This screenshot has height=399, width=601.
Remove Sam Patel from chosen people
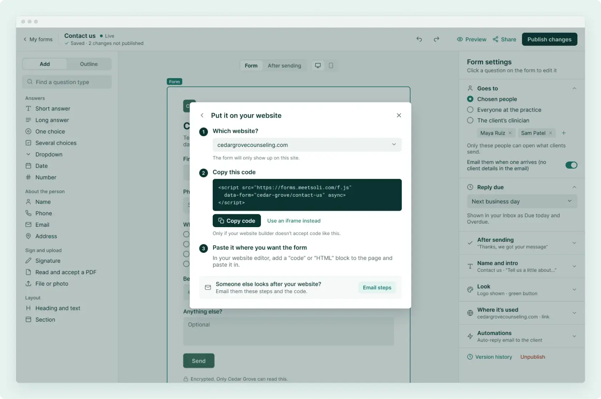551,133
